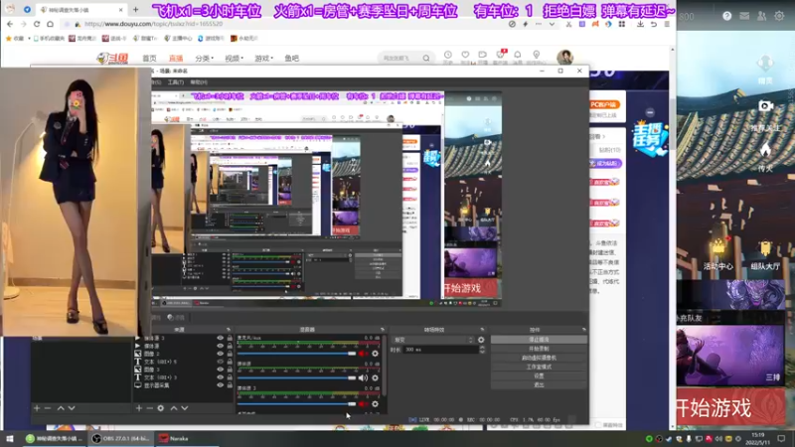
Task: Hide the 图像 2 source
Action: point(220,354)
